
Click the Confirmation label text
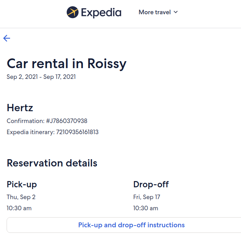tap(26, 121)
